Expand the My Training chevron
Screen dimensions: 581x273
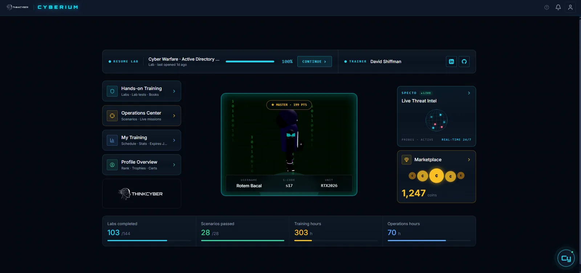174,140
